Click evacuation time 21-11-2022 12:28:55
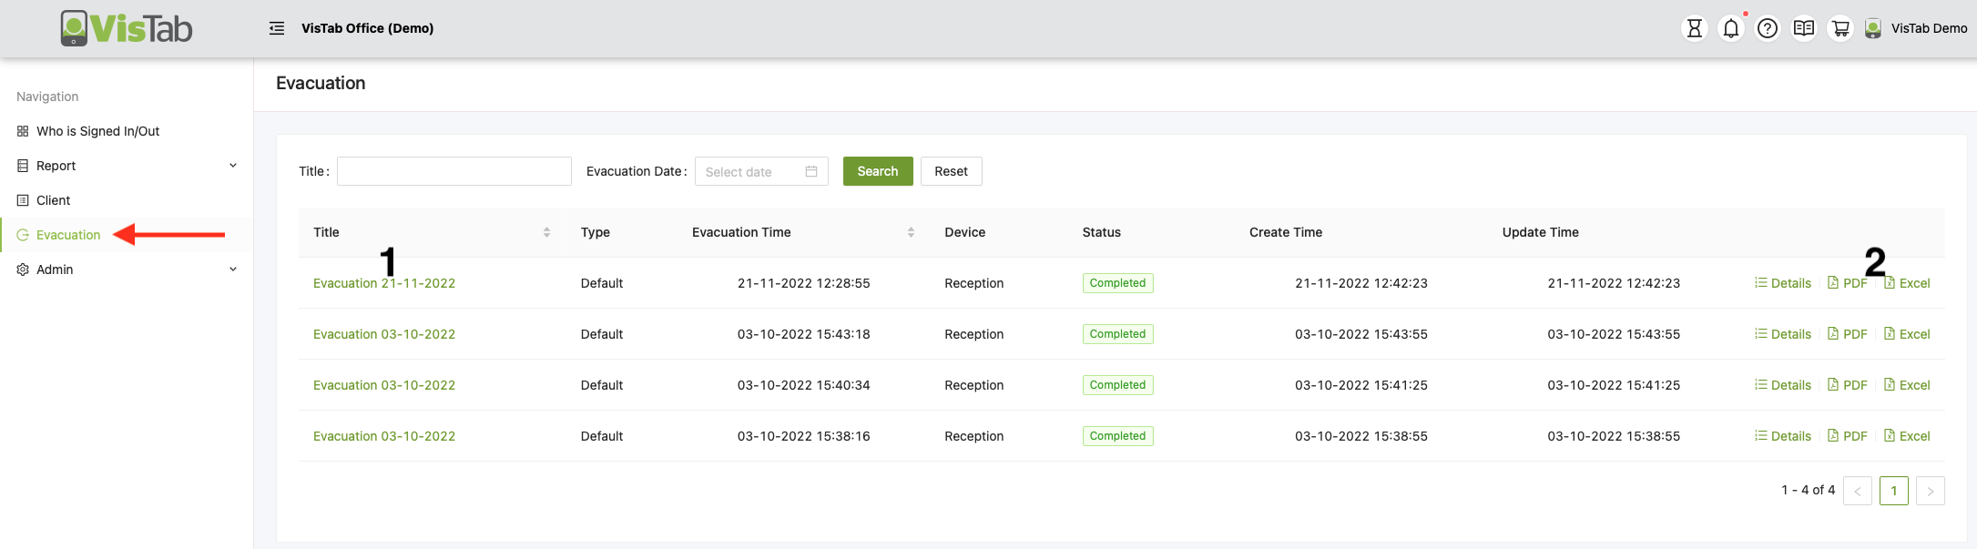 [804, 283]
